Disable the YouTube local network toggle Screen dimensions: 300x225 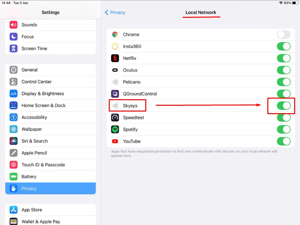[x=284, y=141]
